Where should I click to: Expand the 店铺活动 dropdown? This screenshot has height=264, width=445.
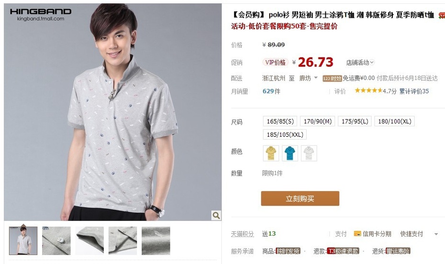coord(360,63)
